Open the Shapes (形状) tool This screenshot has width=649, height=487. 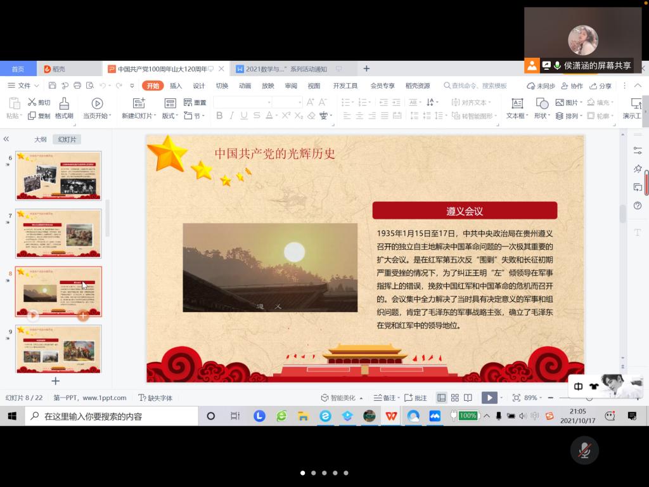click(x=542, y=103)
